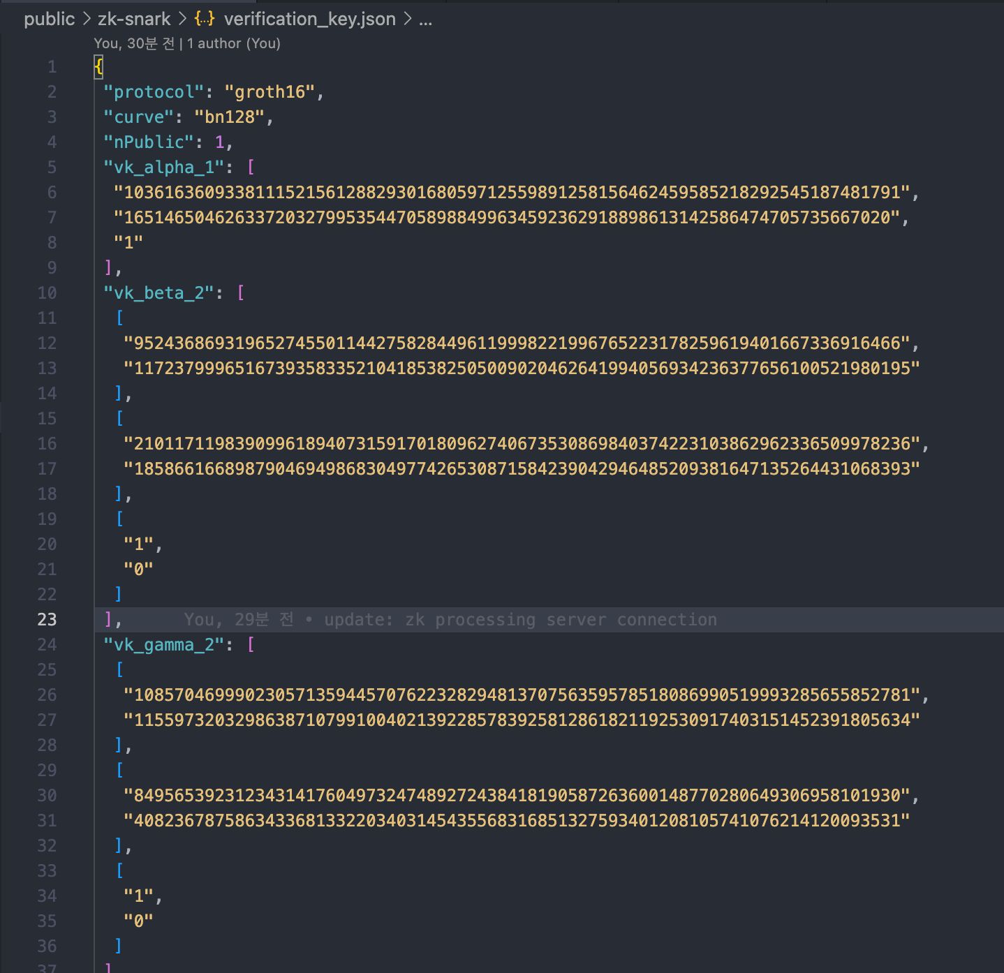Click the "protocol" key on line 2
The image size is (1004, 973).
(154, 92)
